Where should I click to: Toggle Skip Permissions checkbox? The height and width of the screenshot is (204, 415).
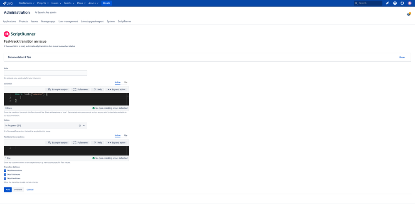coord(5,170)
